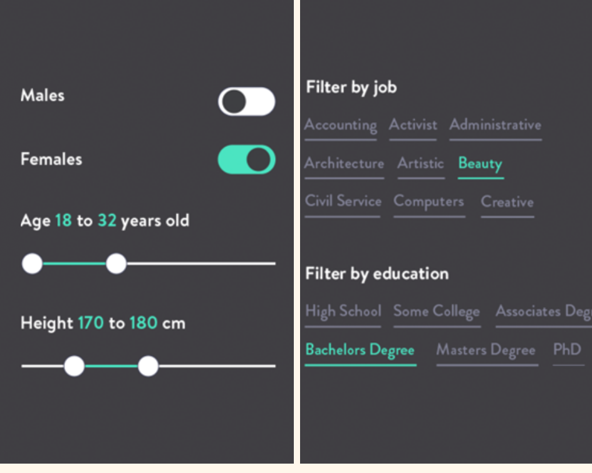592x473 pixels.
Task: Click the minimum age slider handle
Action: point(32,263)
